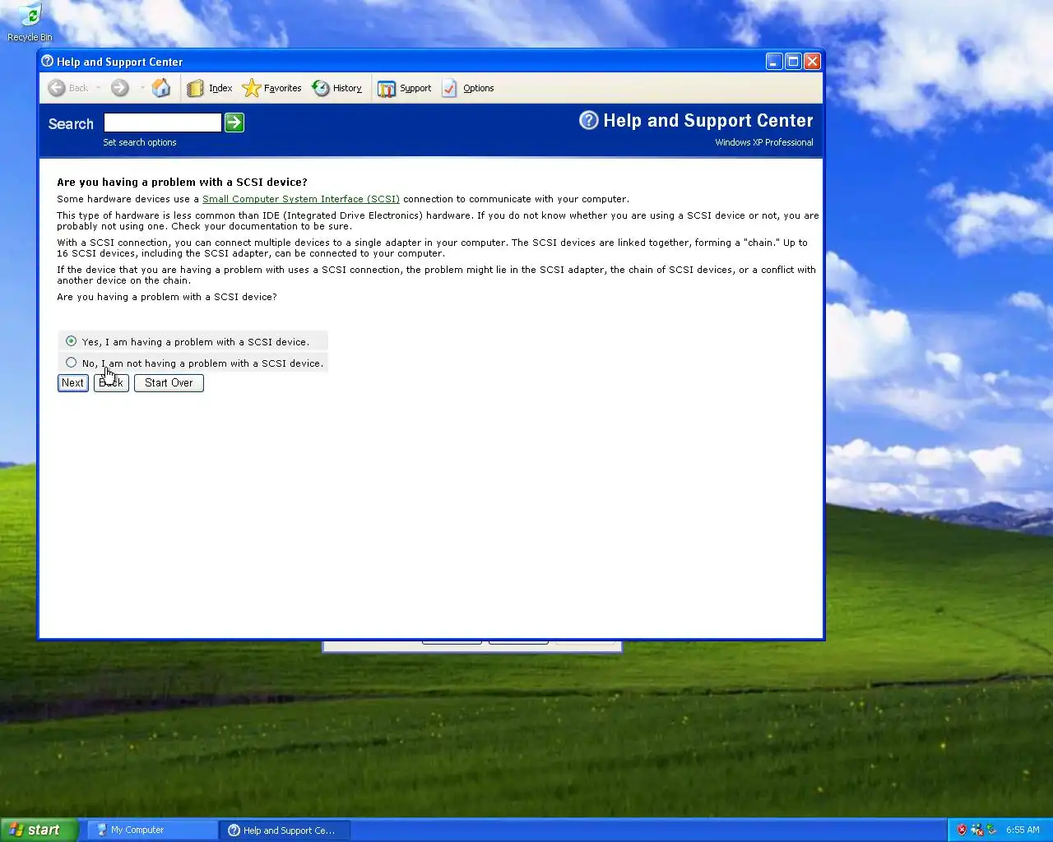Click the Options label in toolbar
The height and width of the screenshot is (842, 1053).
coord(479,88)
